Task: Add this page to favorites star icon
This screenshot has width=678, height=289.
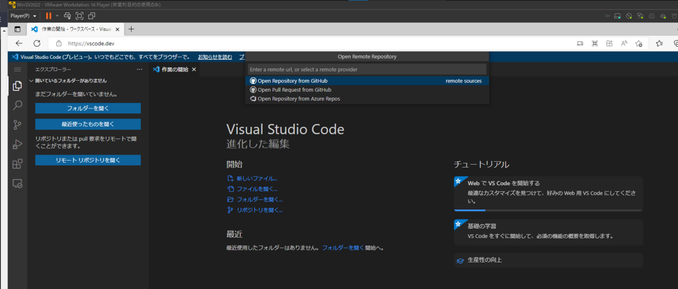Action: coord(638,43)
